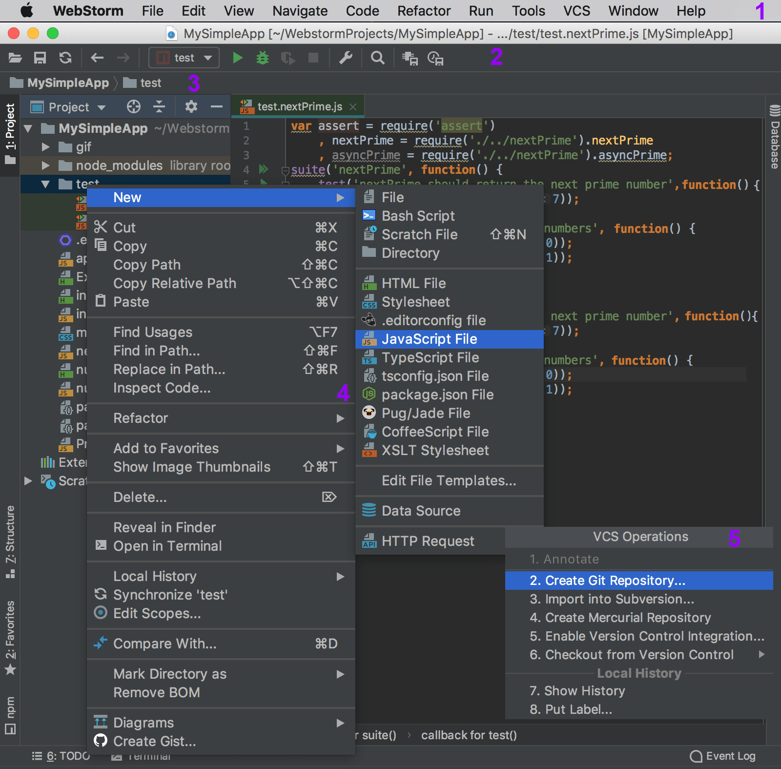Image resolution: width=781 pixels, height=769 pixels.
Task: Open the Diagrams submenu
Action: pyautogui.click(x=221, y=723)
